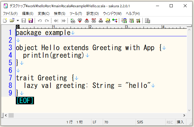Open the type list settings icon
The width and height of the screenshot is (194, 127).
tap(124, 21)
